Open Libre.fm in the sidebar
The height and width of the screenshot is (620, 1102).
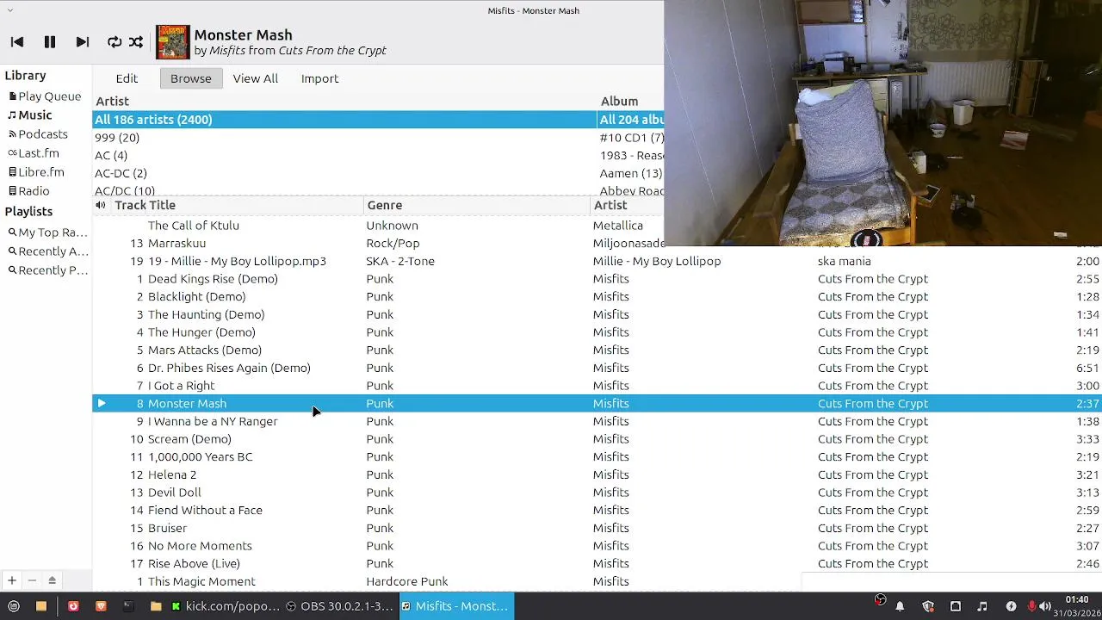[36, 172]
